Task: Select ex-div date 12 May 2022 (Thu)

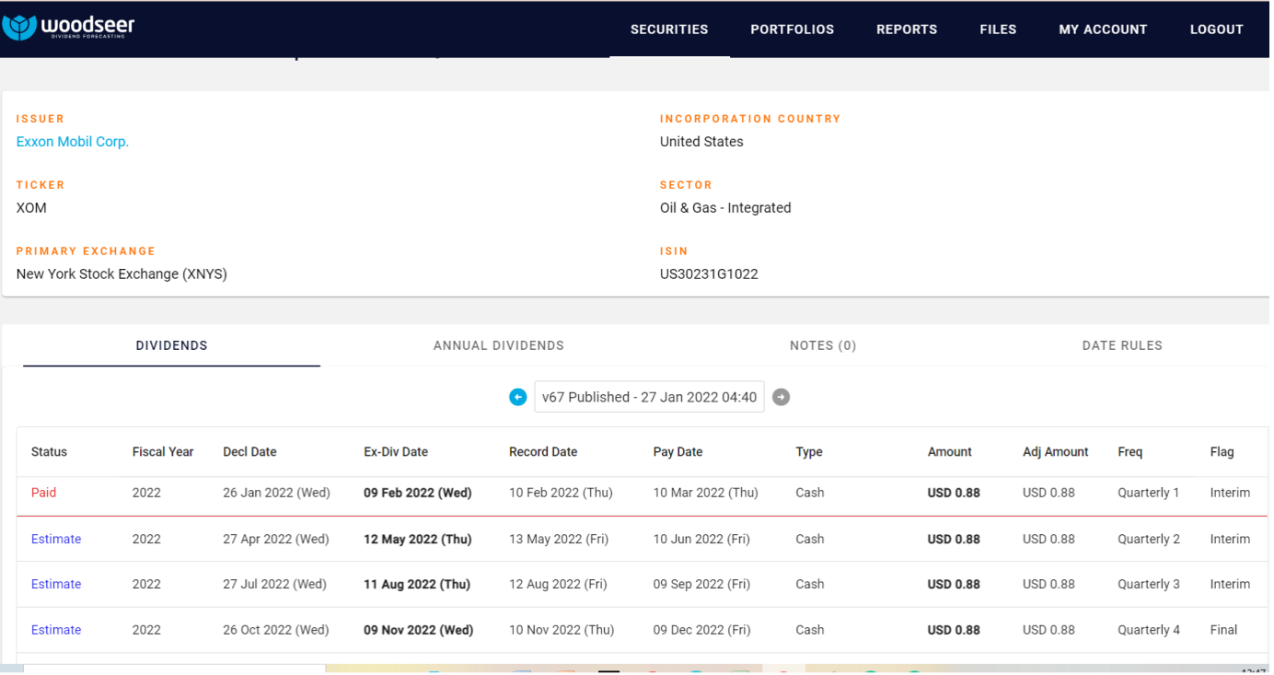Action: click(418, 539)
